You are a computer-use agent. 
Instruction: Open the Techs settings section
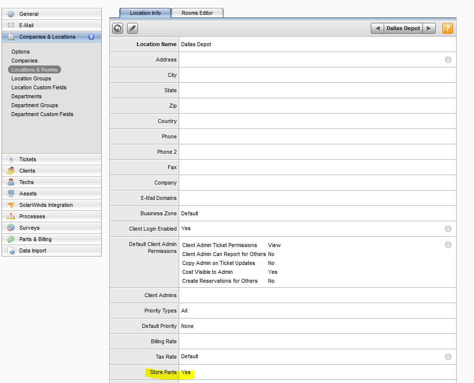[52, 182]
